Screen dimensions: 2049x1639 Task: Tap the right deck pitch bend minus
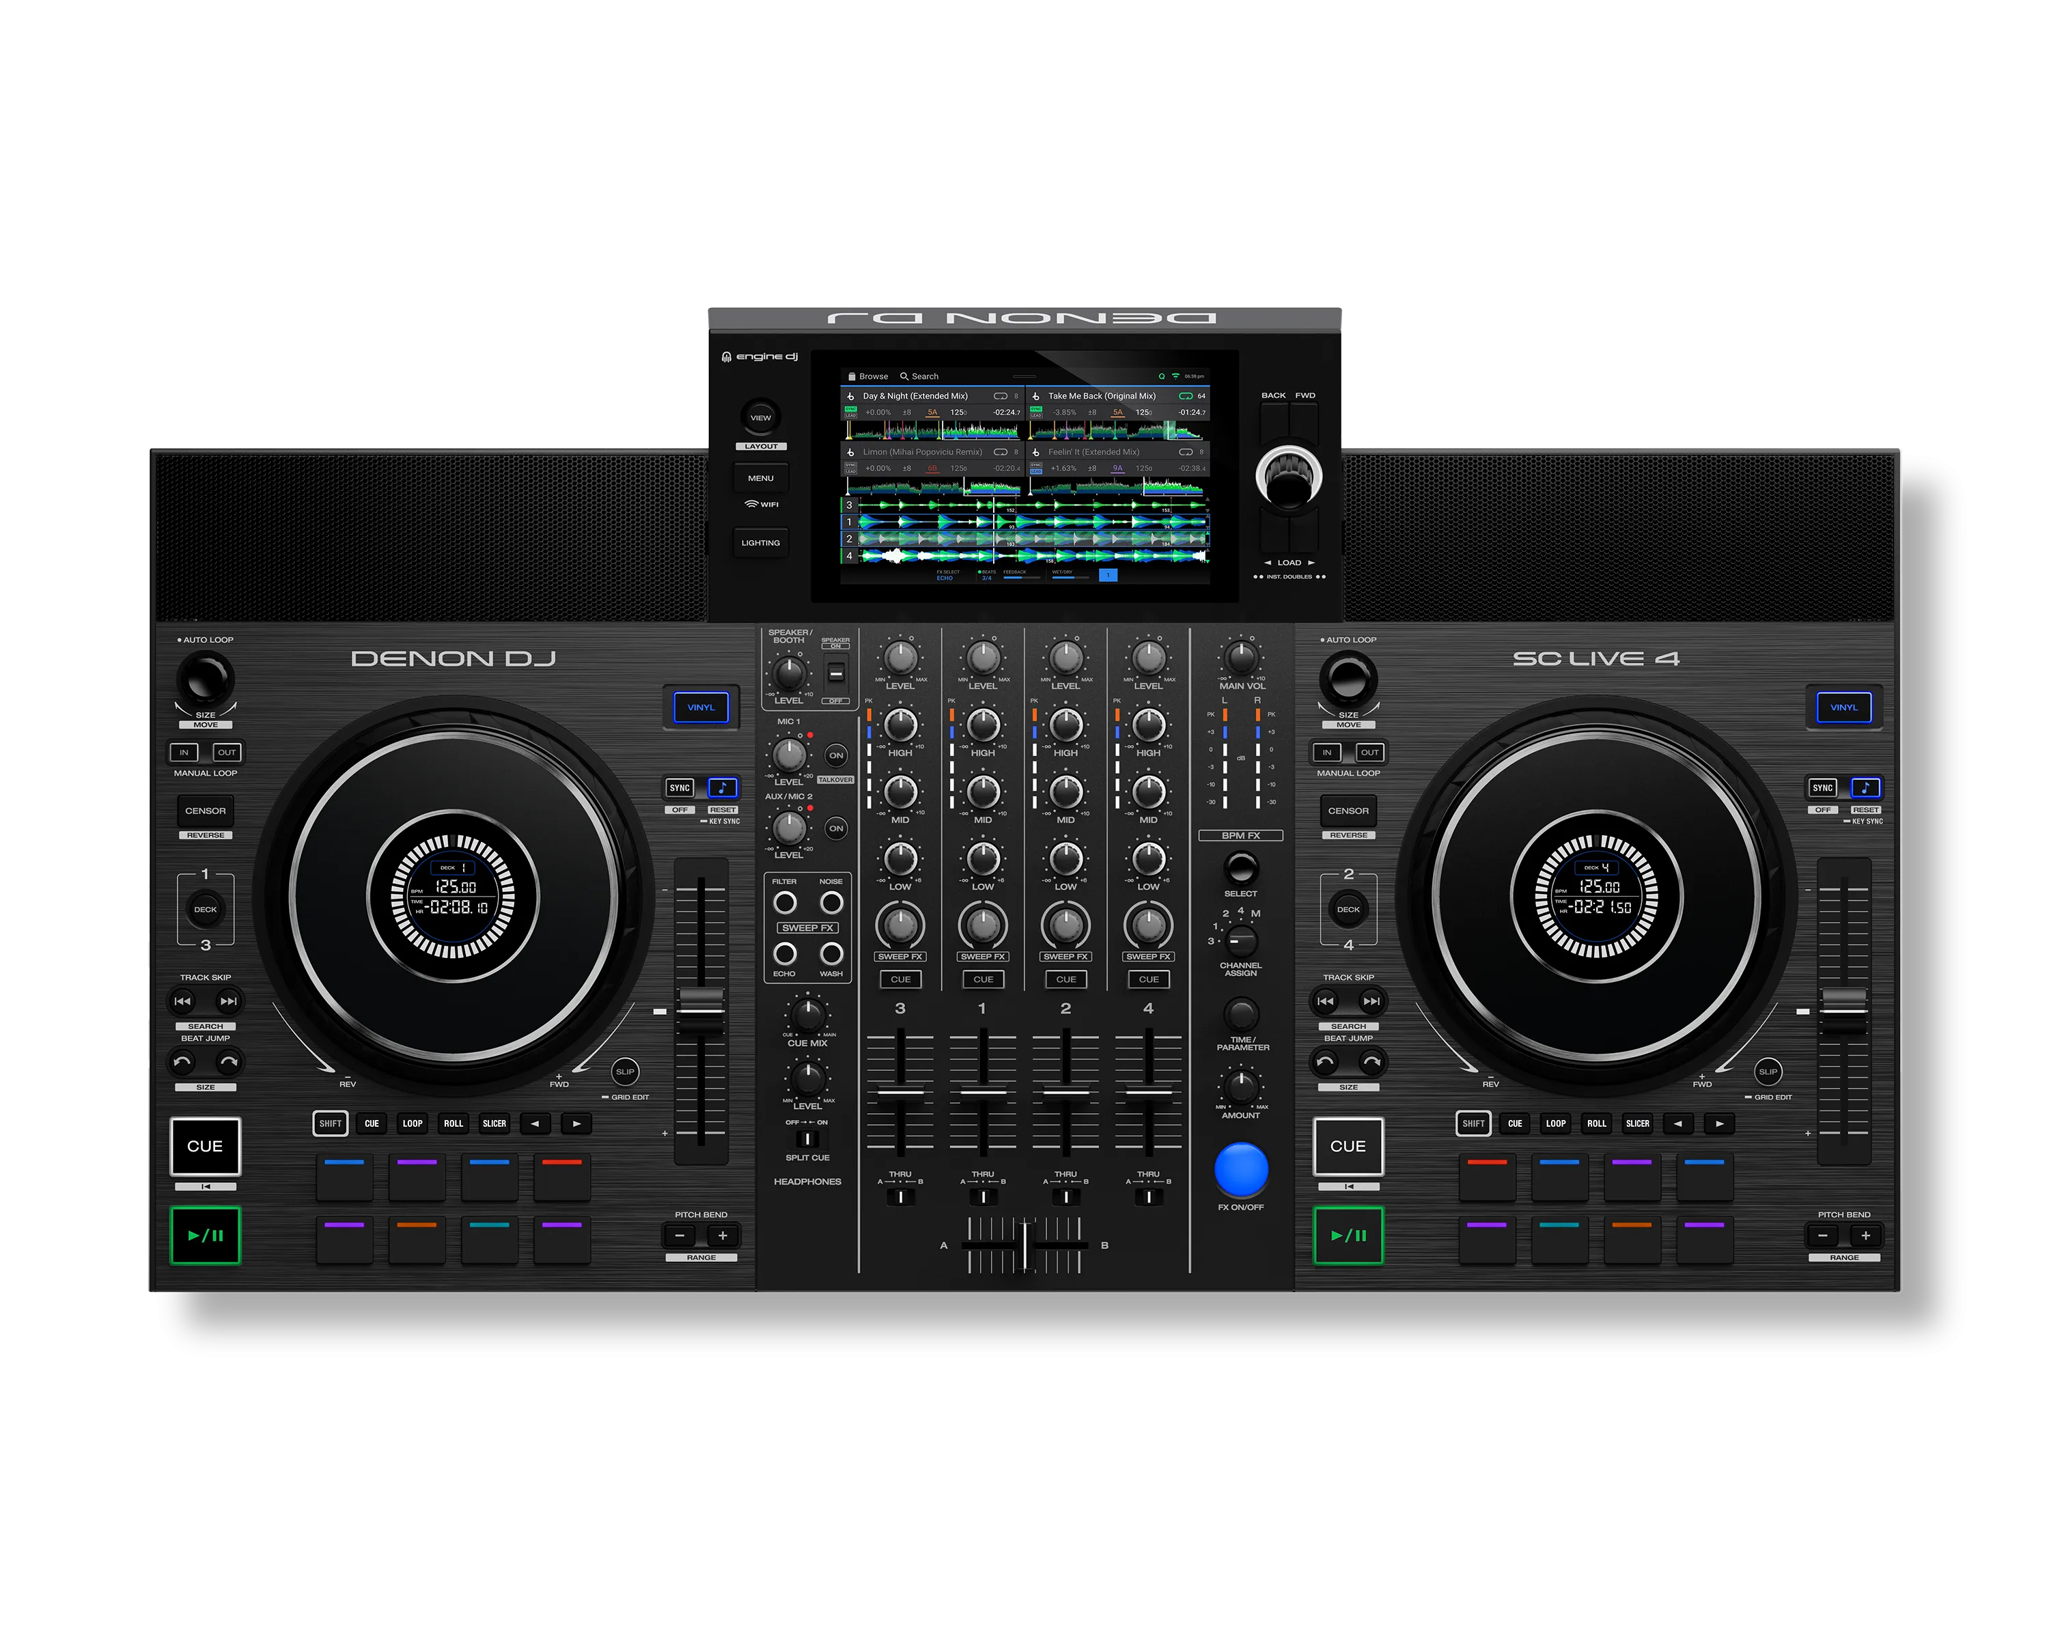[x=1823, y=1235]
